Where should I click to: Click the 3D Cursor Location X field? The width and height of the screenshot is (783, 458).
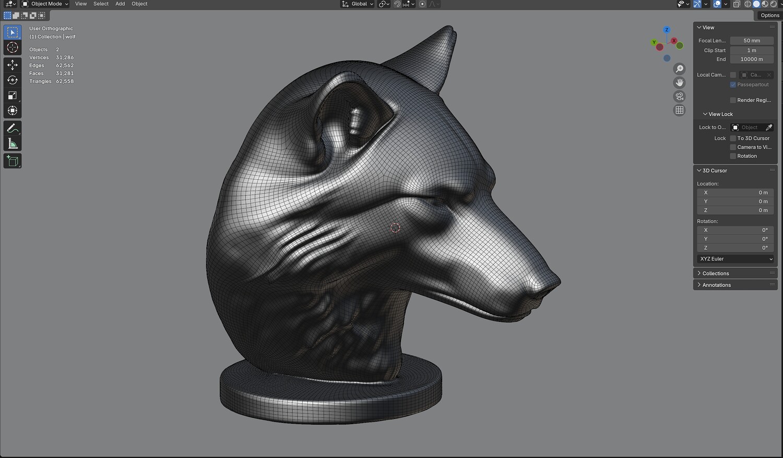(735, 193)
